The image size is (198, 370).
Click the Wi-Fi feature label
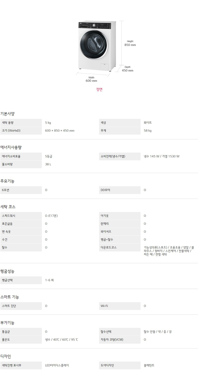pos(104,306)
